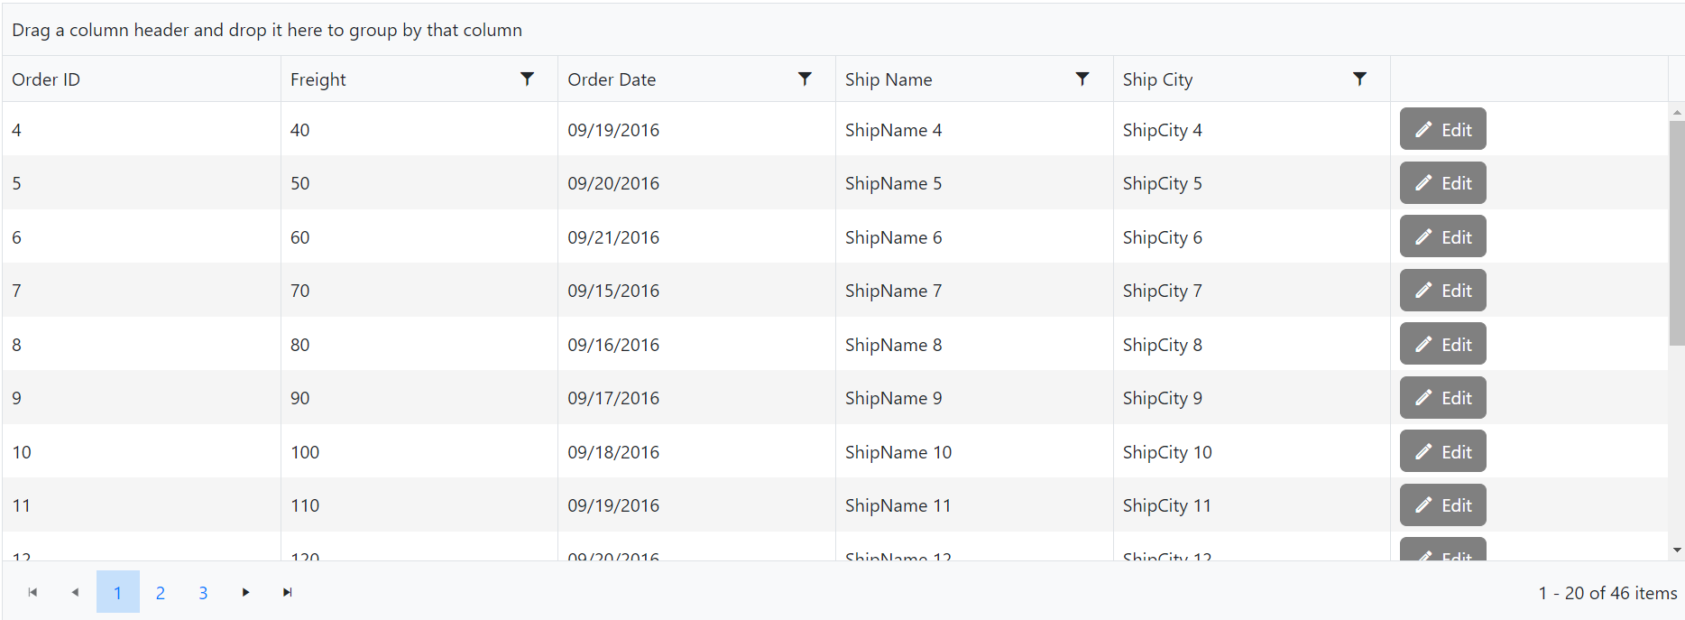Sort by the Order ID column header
The height and width of the screenshot is (620, 1685).
(x=46, y=79)
